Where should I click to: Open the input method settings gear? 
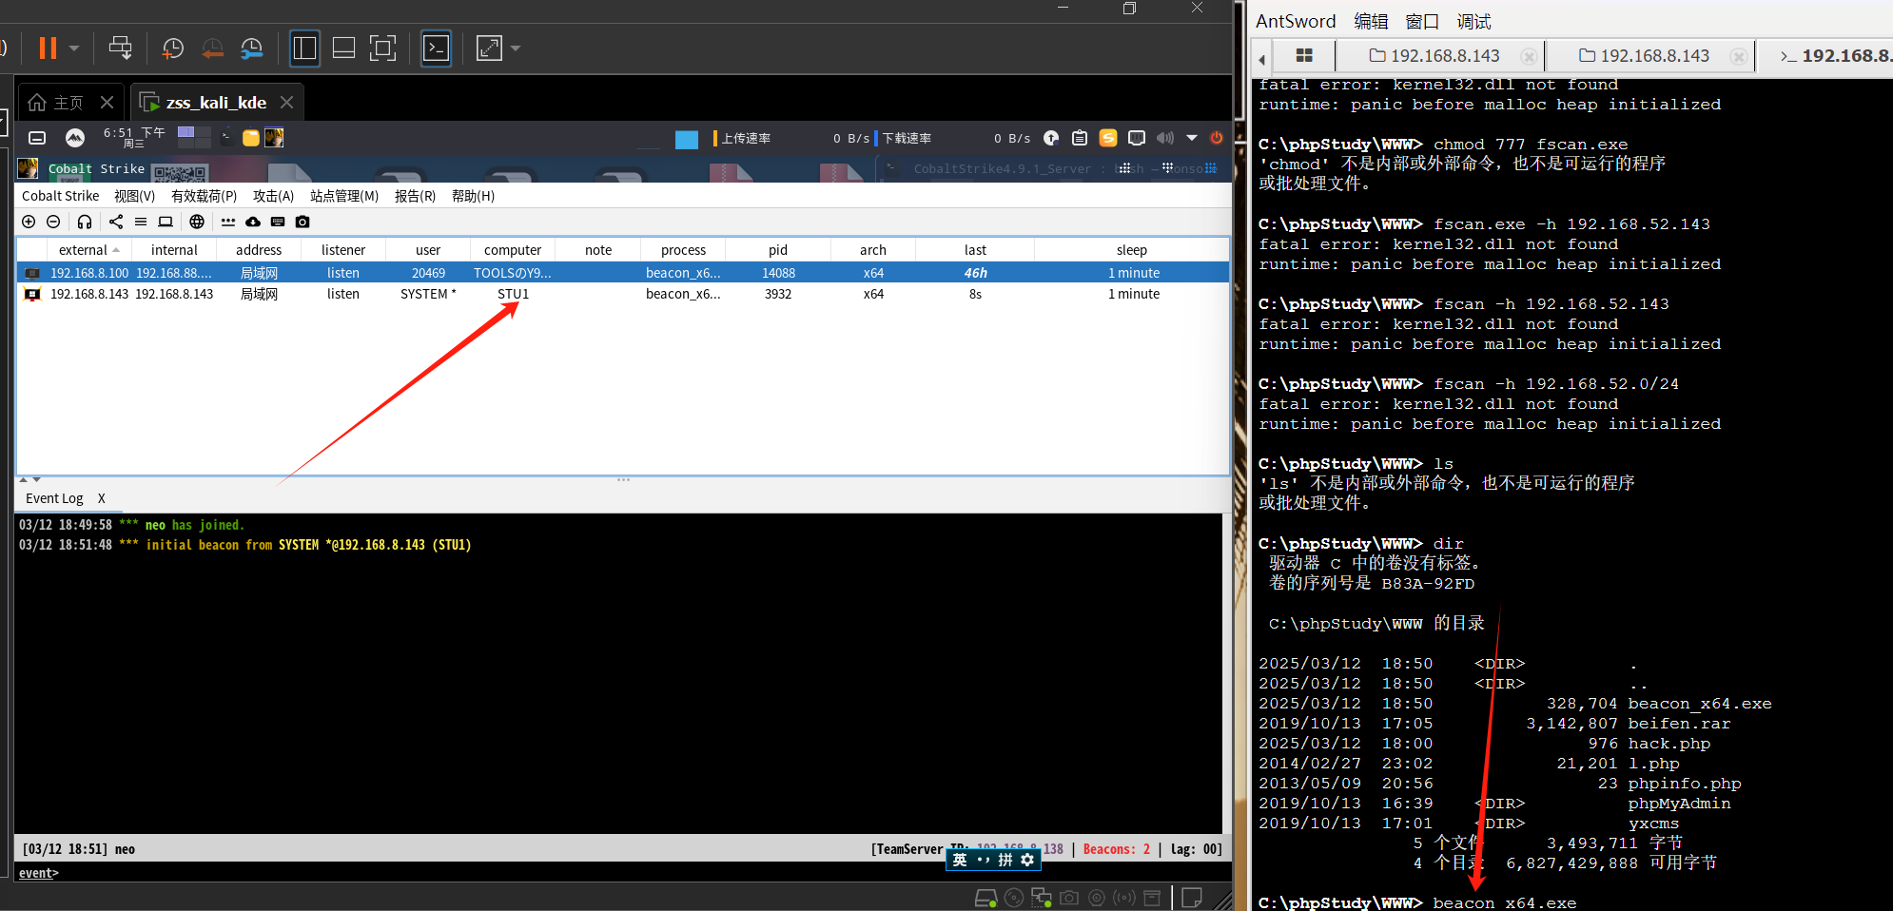(1027, 860)
